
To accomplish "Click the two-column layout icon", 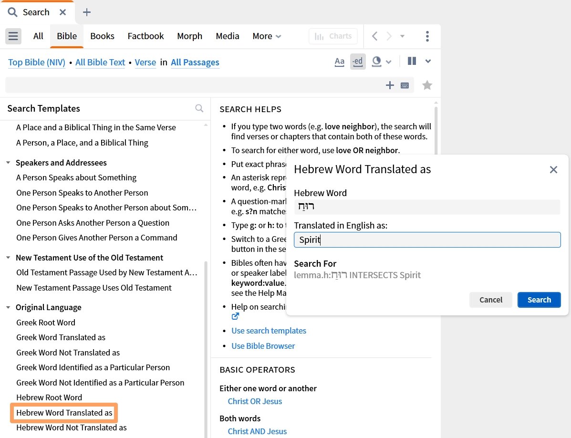I will coord(412,61).
